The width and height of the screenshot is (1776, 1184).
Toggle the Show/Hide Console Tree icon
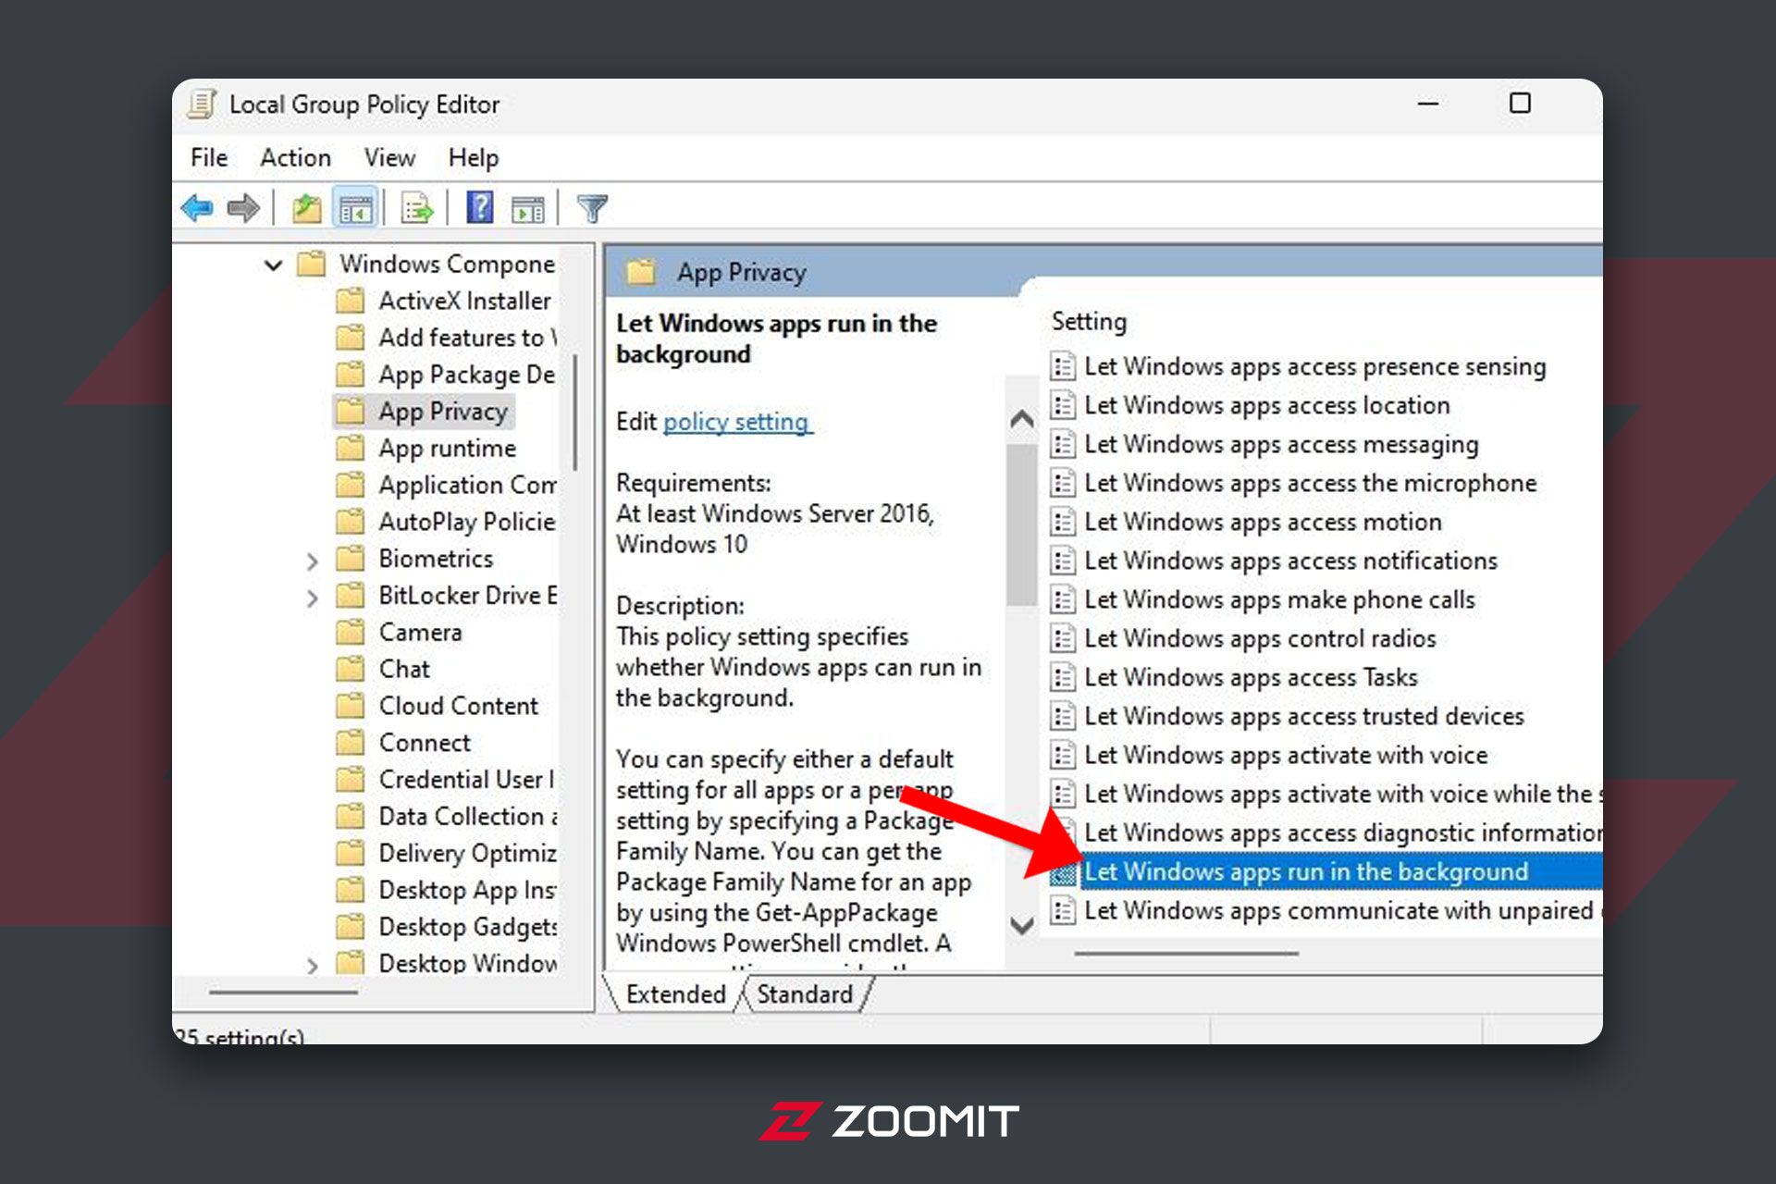pyautogui.click(x=355, y=208)
